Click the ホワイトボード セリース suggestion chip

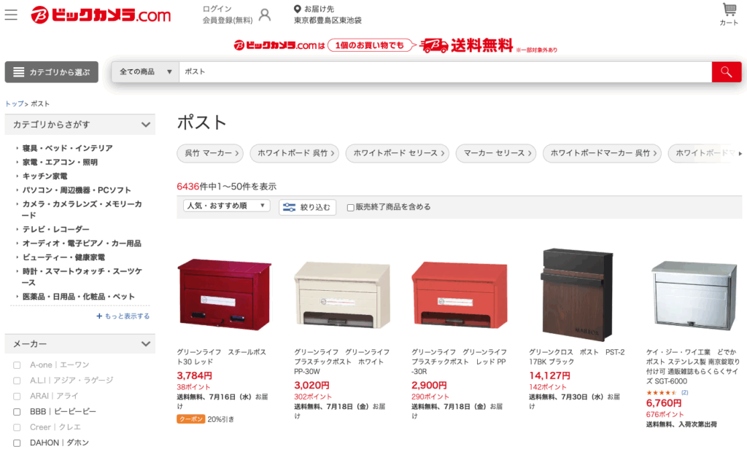398,153
